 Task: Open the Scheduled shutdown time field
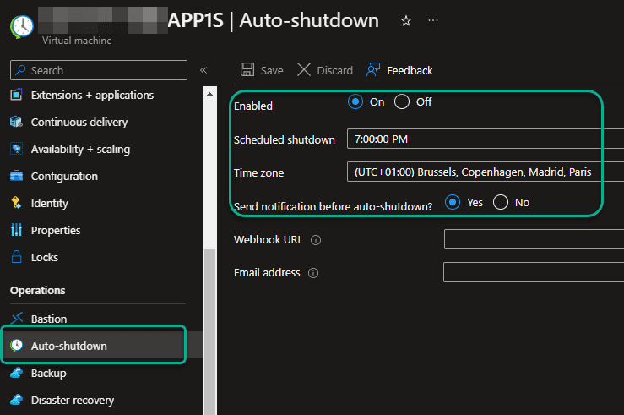pos(485,139)
